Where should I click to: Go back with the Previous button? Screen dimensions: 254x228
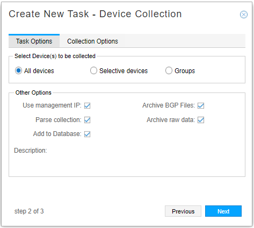click(183, 211)
